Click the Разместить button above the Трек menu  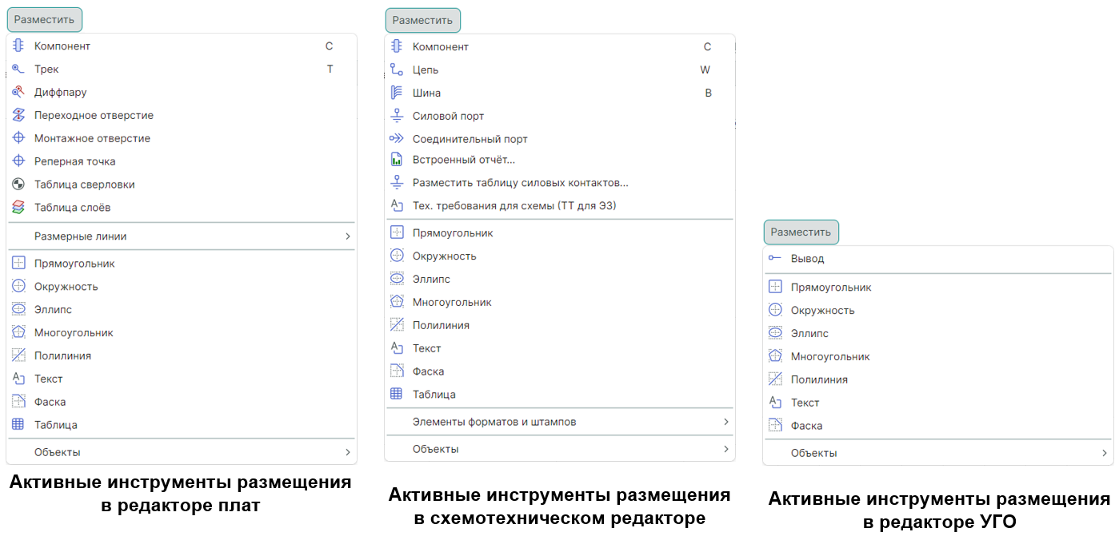(44, 19)
